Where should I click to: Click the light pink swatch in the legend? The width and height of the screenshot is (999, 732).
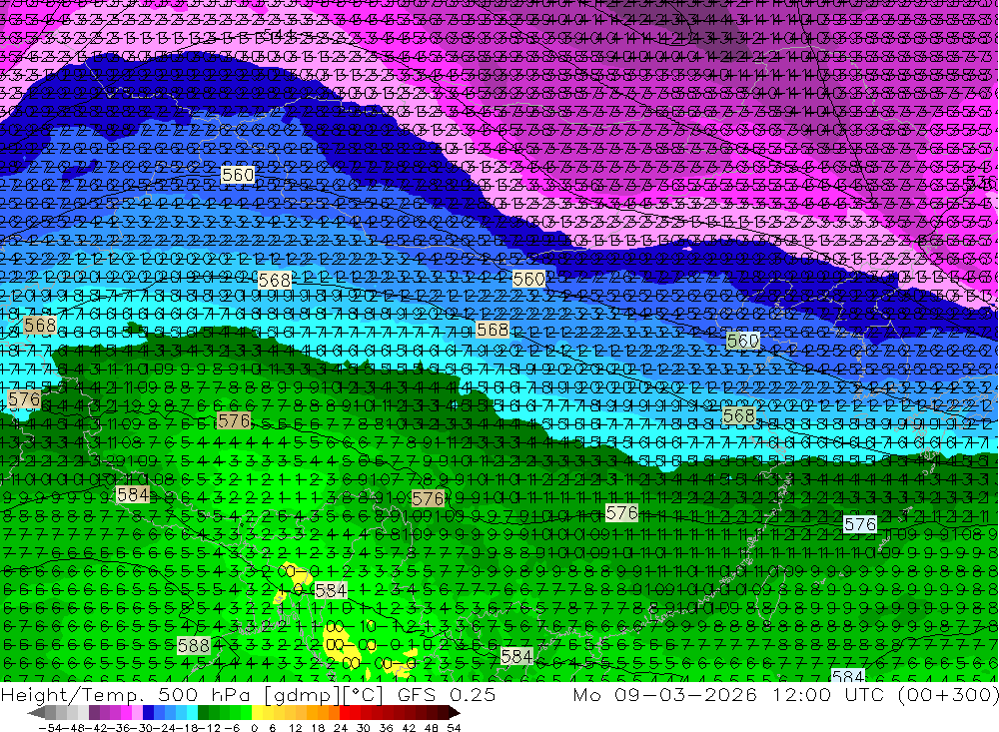[137, 713]
